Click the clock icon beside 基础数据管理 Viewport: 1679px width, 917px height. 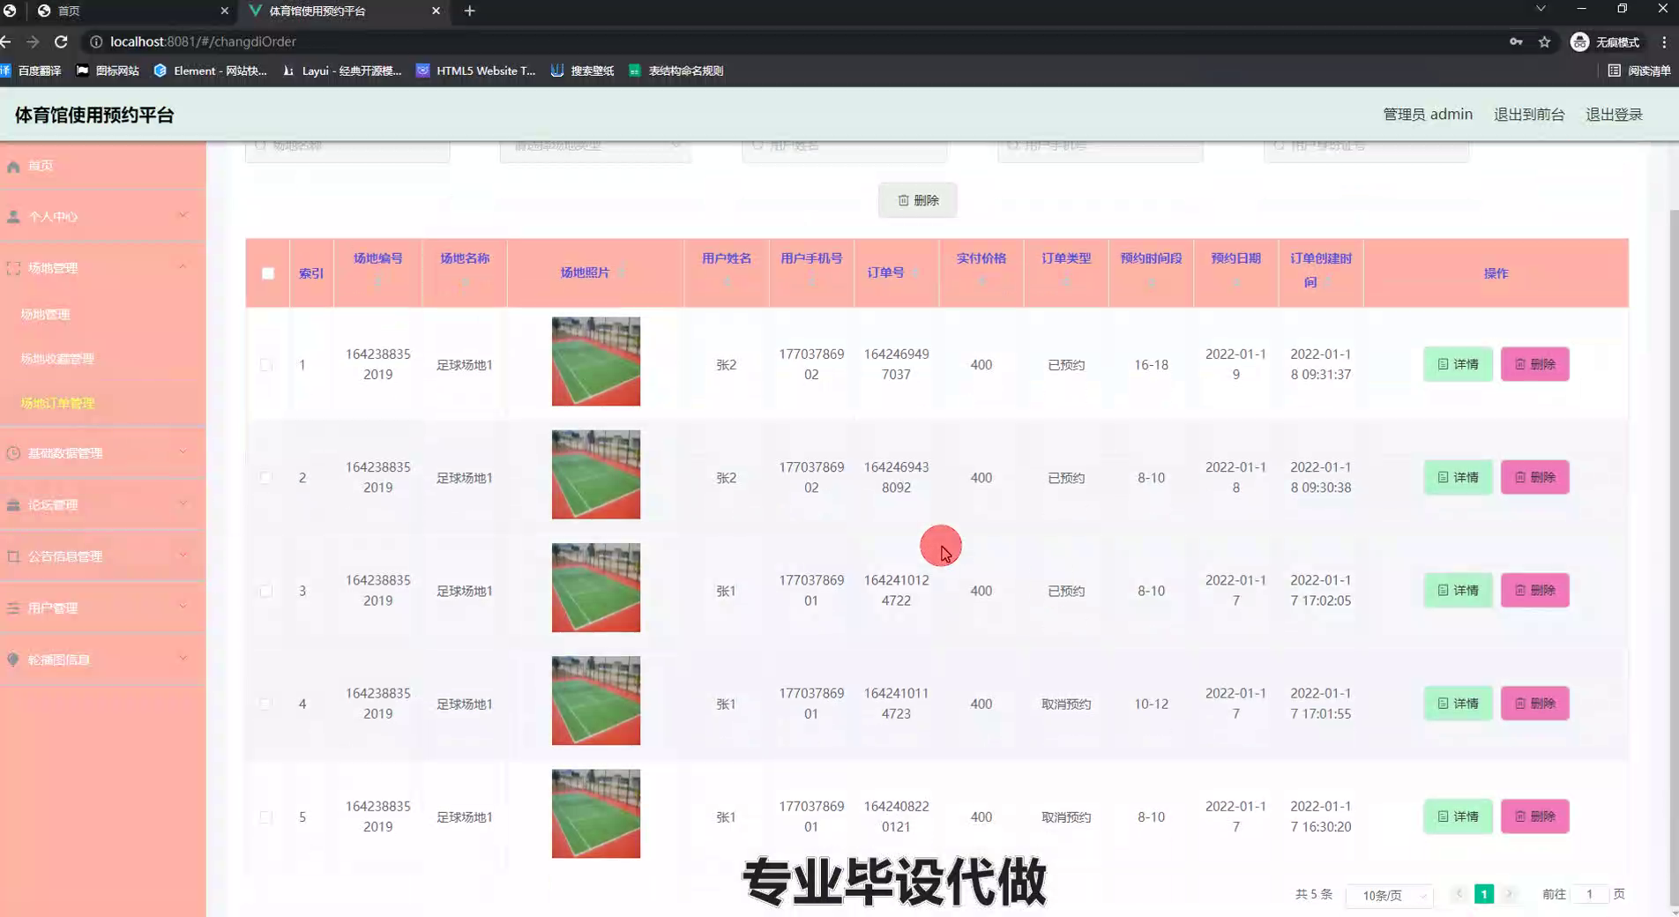pos(13,453)
